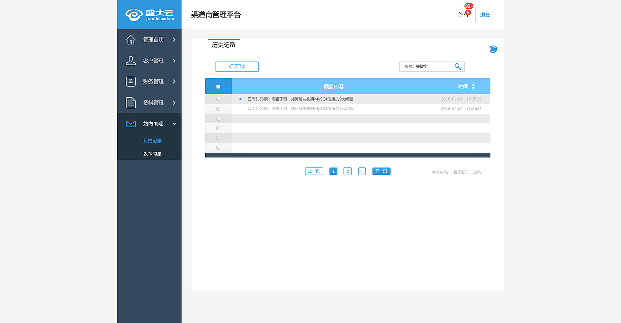Select 发布消息 in the sidebar submenu

tap(152, 154)
